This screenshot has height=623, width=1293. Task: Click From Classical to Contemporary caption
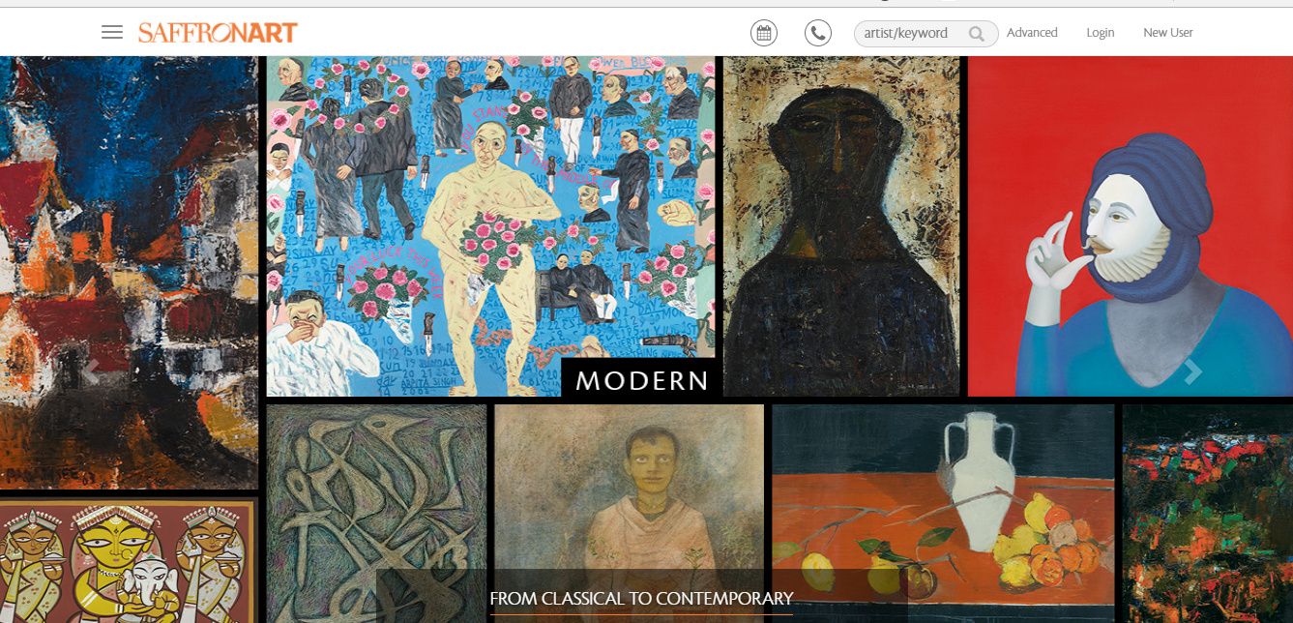pos(641,599)
